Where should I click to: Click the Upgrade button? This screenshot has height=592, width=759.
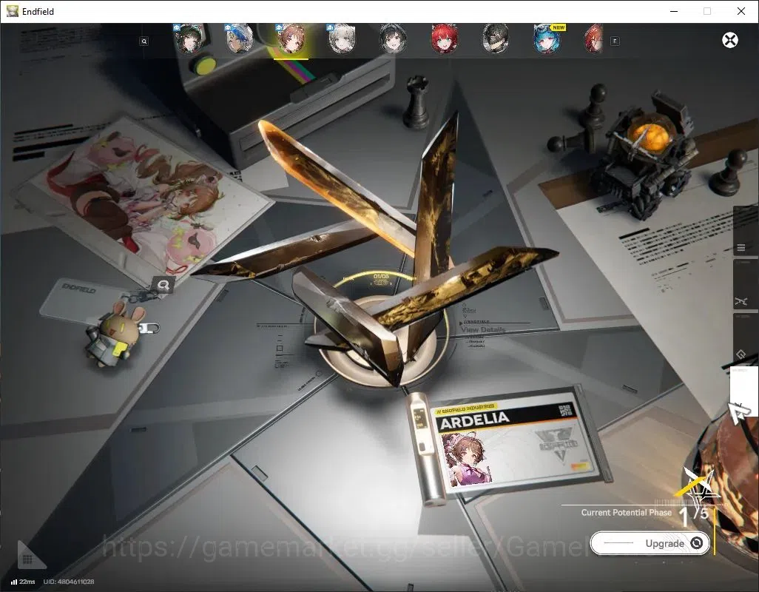click(x=650, y=543)
